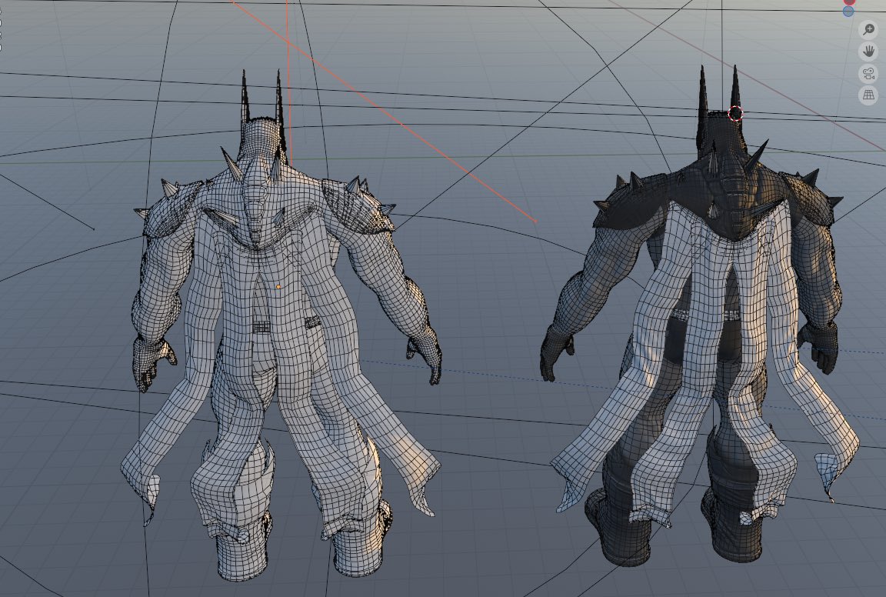The image size is (886, 597).
Task: Switch perspective/orthographic with the grid icon
Action: pyautogui.click(x=868, y=95)
